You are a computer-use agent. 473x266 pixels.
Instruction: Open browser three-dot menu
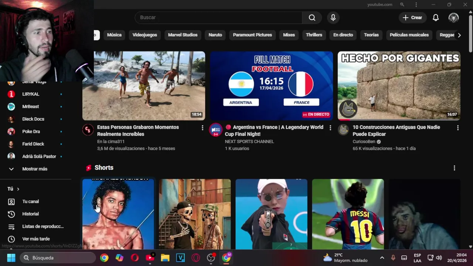[416, 4]
